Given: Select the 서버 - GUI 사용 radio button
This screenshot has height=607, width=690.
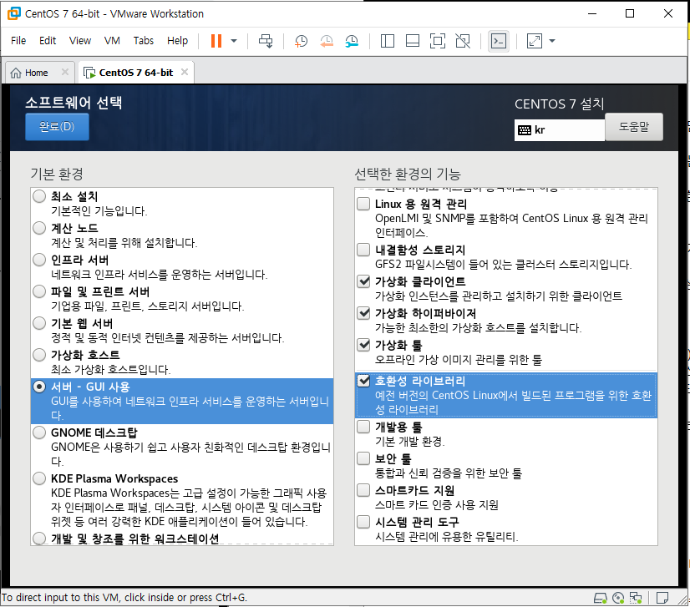Looking at the screenshot, I should click(39, 387).
